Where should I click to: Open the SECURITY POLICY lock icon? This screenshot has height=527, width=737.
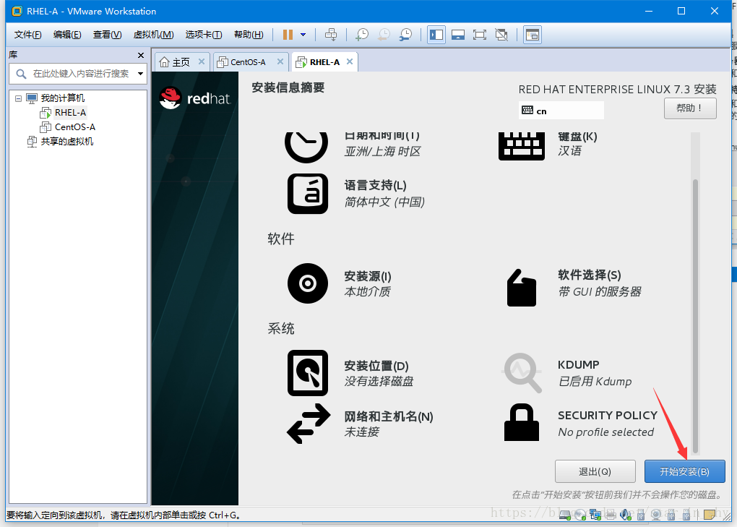coord(521,422)
